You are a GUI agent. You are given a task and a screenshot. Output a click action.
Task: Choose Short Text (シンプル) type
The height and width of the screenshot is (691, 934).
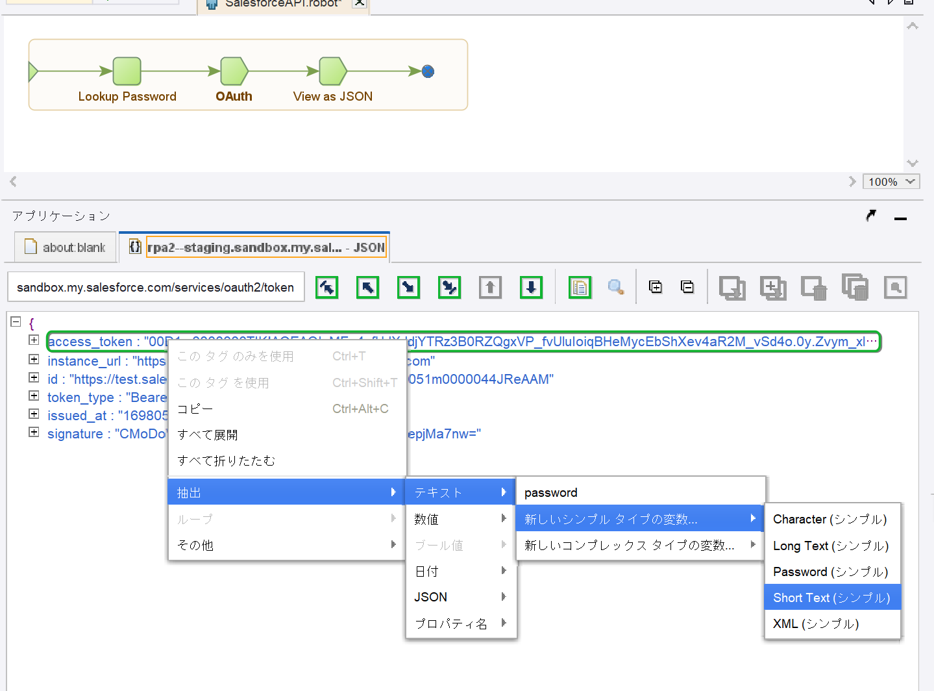(833, 597)
